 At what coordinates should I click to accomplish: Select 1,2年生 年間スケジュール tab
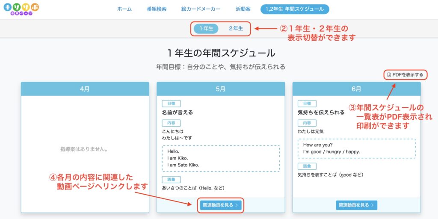[x=295, y=9]
